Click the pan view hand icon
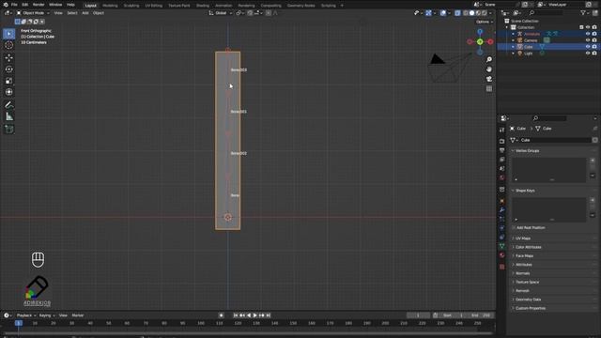Image resolution: width=601 pixels, height=338 pixels. coord(489,69)
